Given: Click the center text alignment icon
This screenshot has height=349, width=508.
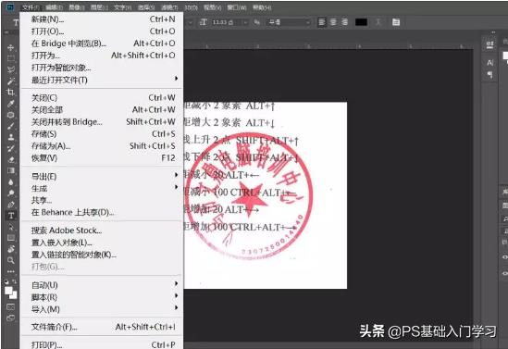Looking at the screenshot, I should point(333,22).
